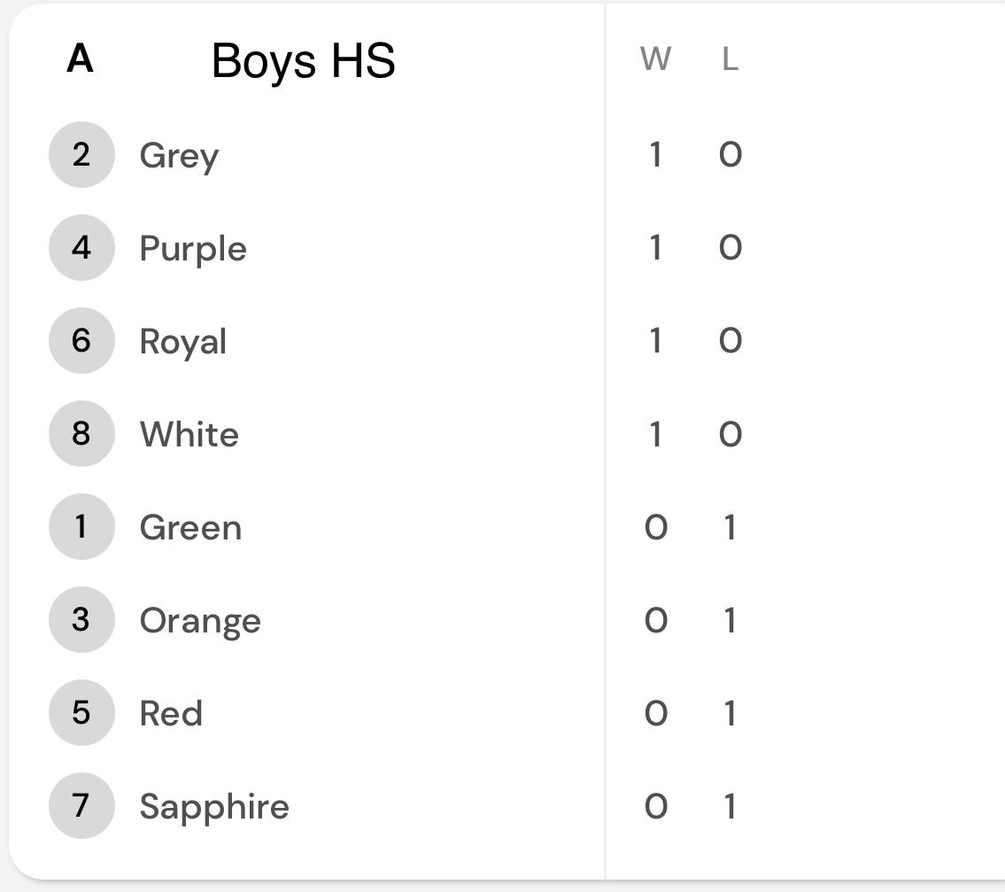Click the Orange team seed badge 3
Viewport: 1005px width, 892px height.
(x=81, y=619)
